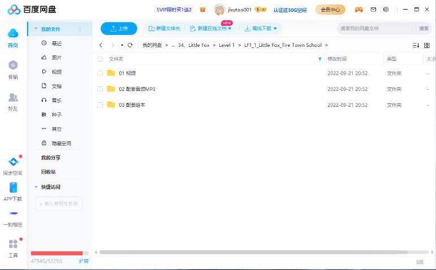The height and width of the screenshot is (270, 436).
Task: Click the gift box icon in title bar
Action: pos(202,10)
